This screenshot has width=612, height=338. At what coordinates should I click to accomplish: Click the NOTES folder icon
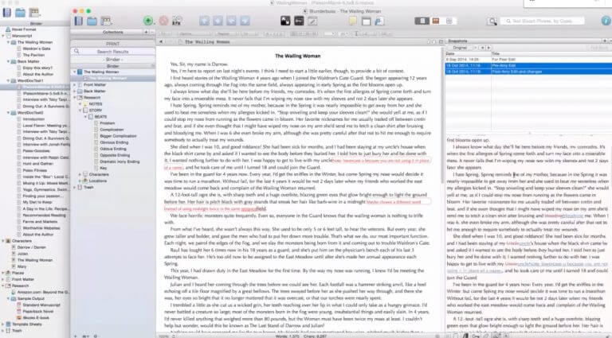click(x=85, y=104)
